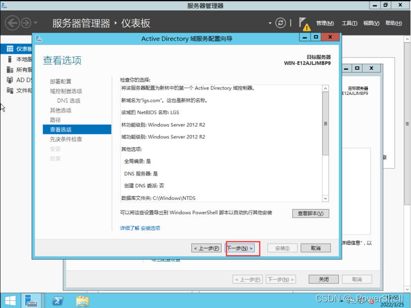This screenshot has width=411, height=308.
Task: Select the highlighted 查看选项 wizard step
Action: click(77, 130)
